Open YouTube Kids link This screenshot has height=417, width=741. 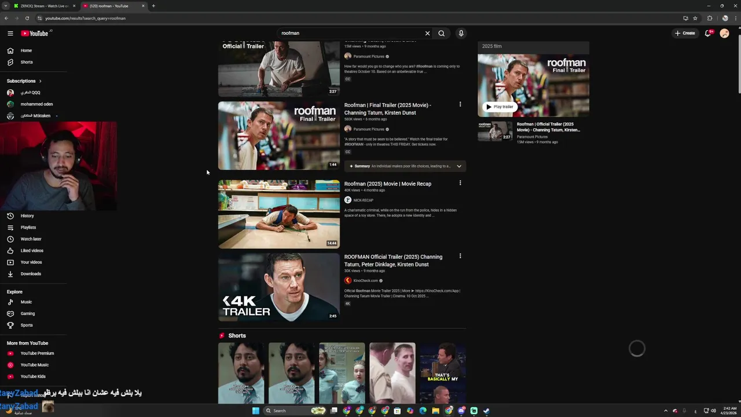(34, 376)
